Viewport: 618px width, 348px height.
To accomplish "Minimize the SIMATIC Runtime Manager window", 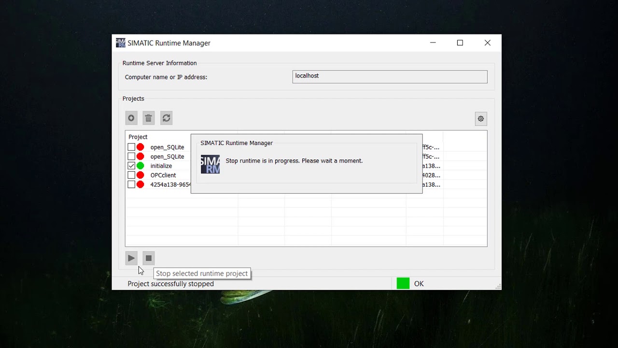I will [433, 43].
